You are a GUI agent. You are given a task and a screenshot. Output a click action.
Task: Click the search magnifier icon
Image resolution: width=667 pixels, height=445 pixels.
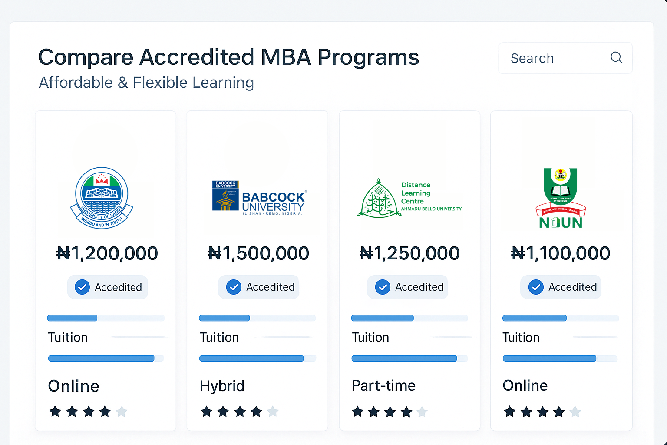point(616,57)
